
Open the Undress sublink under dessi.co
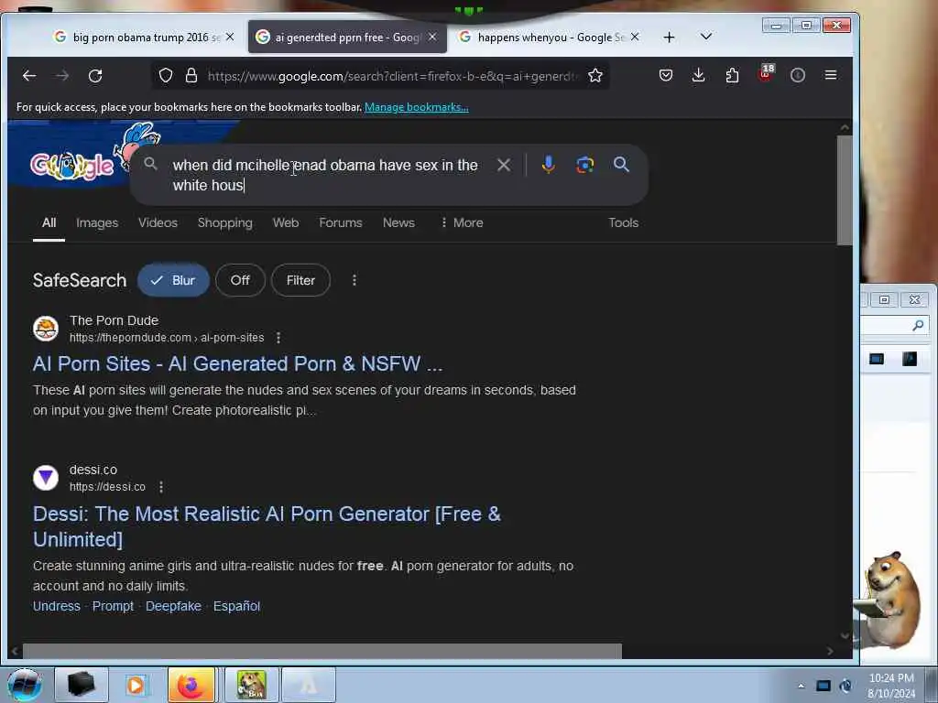[56, 607]
